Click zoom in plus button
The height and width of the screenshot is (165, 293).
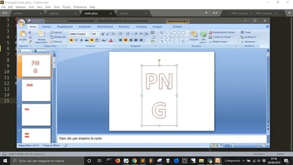click(x=258, y=145)
